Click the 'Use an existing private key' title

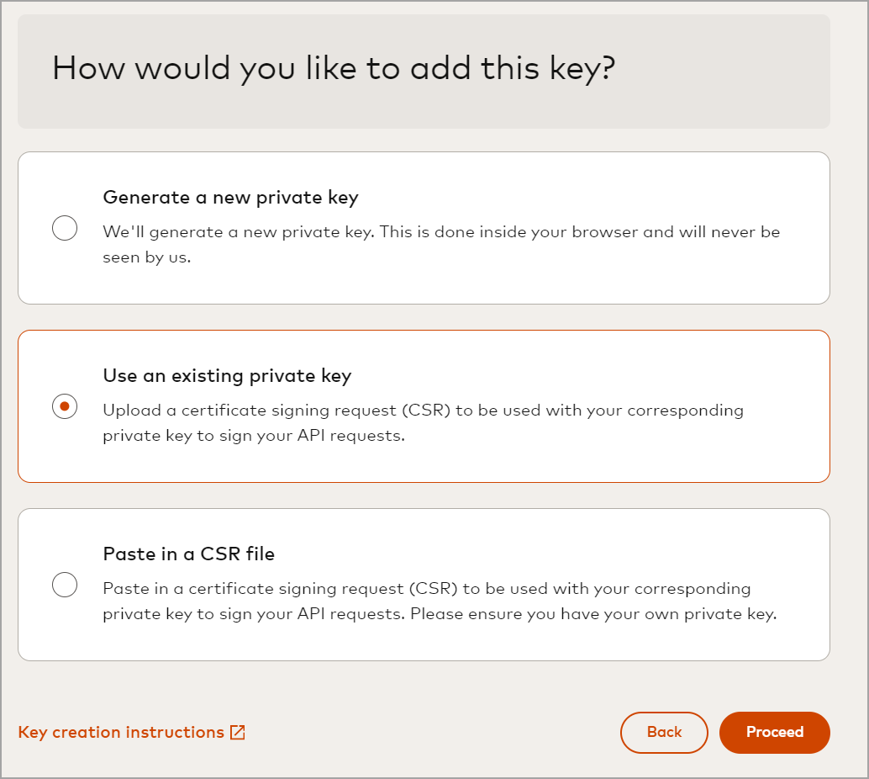click(227, 376)
